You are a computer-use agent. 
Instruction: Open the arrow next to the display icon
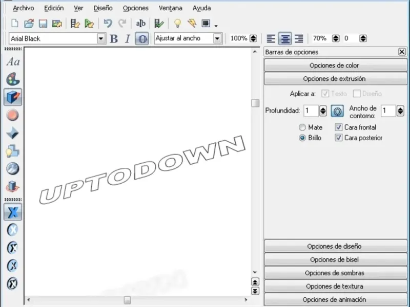pos(216,26)
